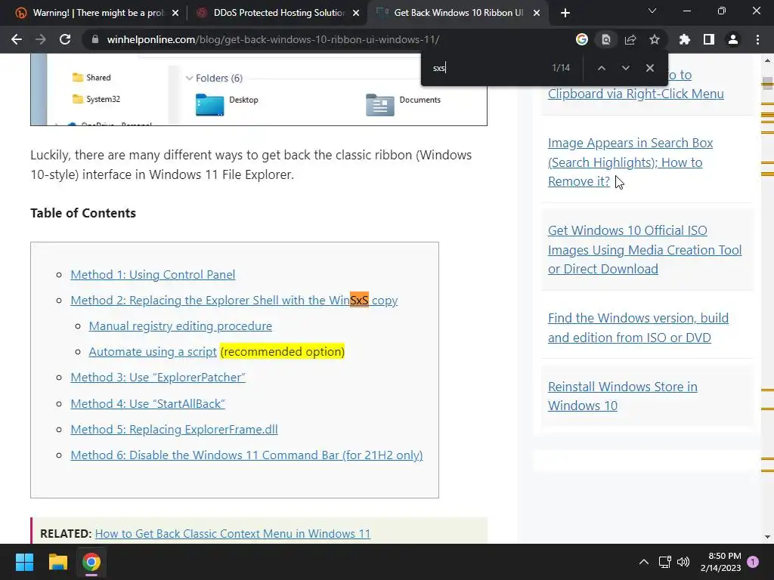Image resolution: width=774 pixels, height=580 pixels.
Task: Click the address bar URL
Action: 273,39
